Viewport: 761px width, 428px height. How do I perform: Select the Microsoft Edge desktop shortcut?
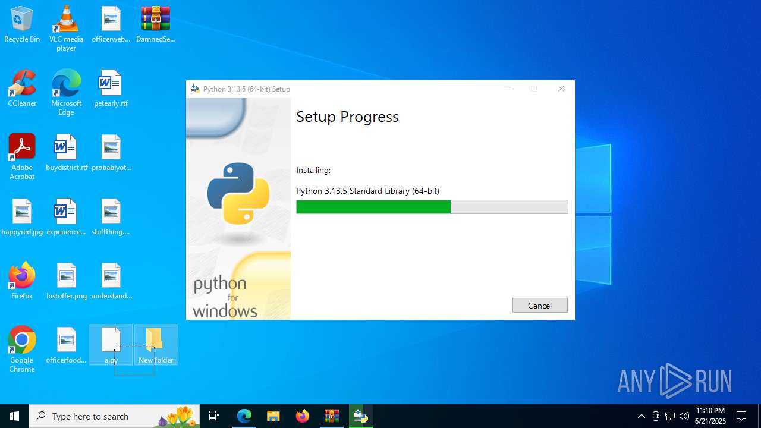66,92
